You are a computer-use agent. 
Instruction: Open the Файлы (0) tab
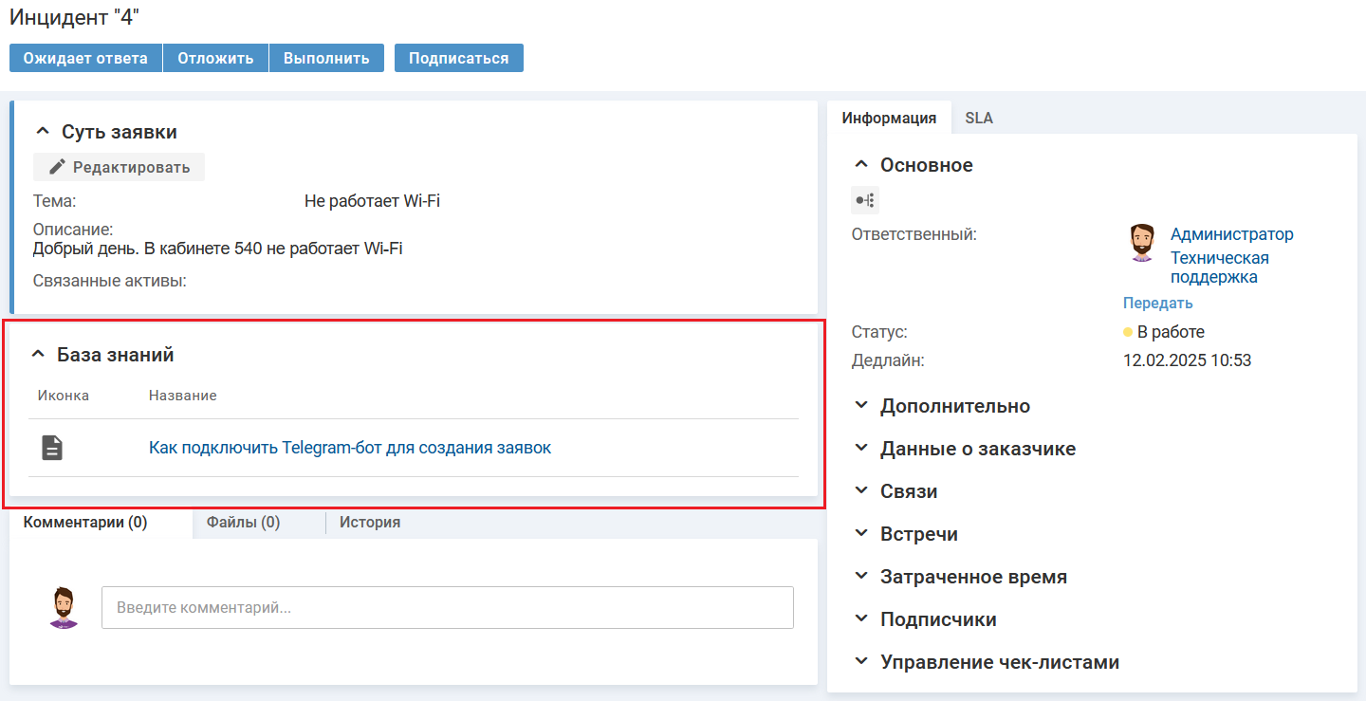pyautogui.click(x=243, y=523)
